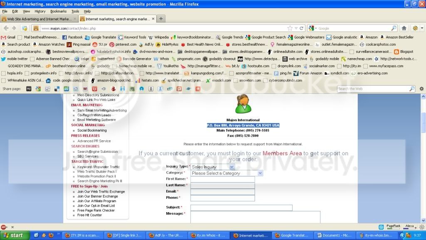Viewport: 426px width, 240px height.
Task: Click the search magnifier in Google search box
Action: pyautogui.click(x=394, y=28)
